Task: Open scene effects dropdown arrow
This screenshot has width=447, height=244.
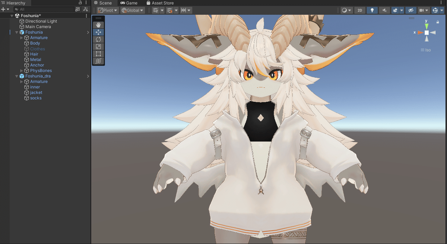Action: pos(401,10)
